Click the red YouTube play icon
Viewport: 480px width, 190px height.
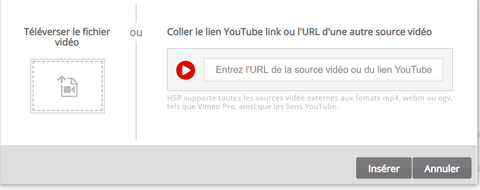[x=185, y=70]
